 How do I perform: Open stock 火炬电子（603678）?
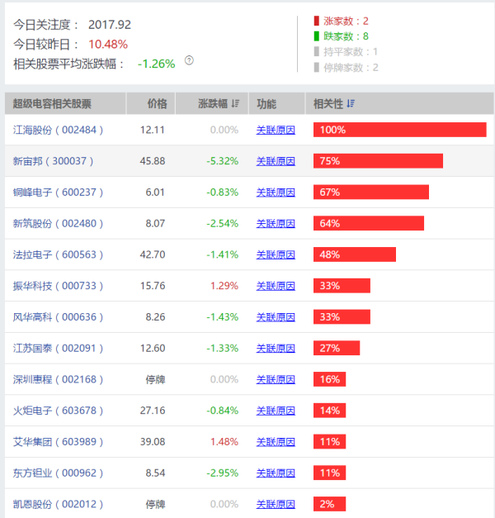pyautogui.click(x=58, y=411)
